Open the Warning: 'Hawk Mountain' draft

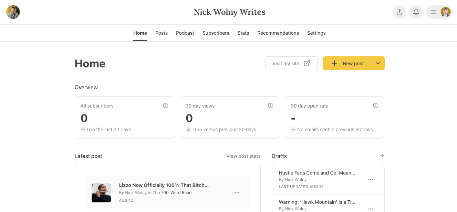coord(317,202)
